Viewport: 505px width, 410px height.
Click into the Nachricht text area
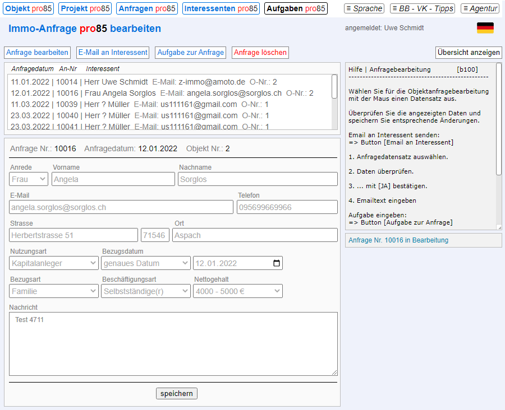[x=173, y=343]
